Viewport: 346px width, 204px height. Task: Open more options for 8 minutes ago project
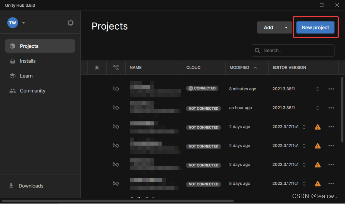tap(331, 89)
